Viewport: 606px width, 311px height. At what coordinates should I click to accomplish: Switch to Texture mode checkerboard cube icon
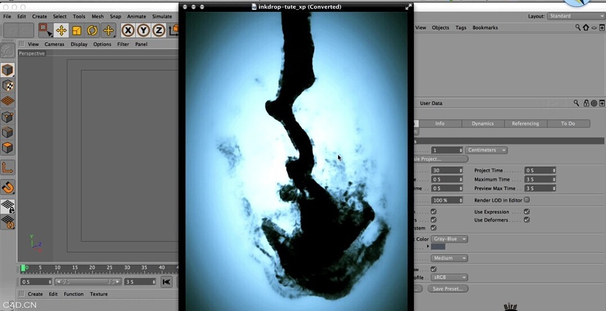pyautogui.click(x=7, y=86)
